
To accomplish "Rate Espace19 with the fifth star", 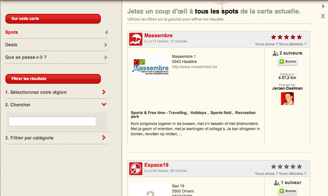I will (x=299, y=166).
